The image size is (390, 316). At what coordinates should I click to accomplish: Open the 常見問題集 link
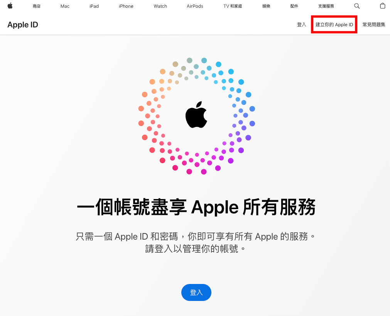pyautogui.click(x=374, y=25)
